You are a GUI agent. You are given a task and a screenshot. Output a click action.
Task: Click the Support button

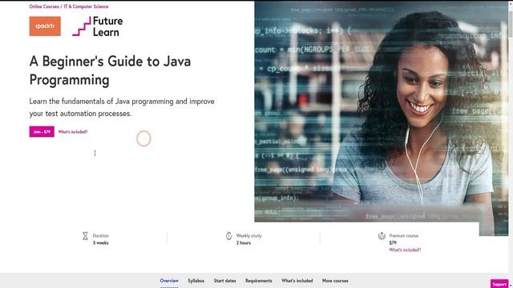pyautogui.click(x=499, y=284)
